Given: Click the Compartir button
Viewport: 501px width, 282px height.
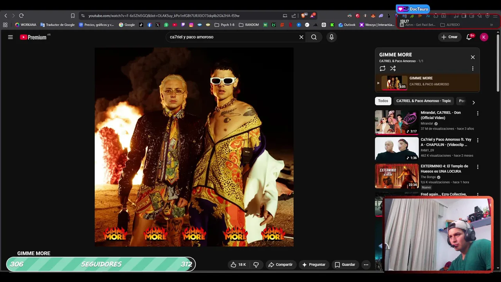Looking at the screenshot, I should pos(280,265).
